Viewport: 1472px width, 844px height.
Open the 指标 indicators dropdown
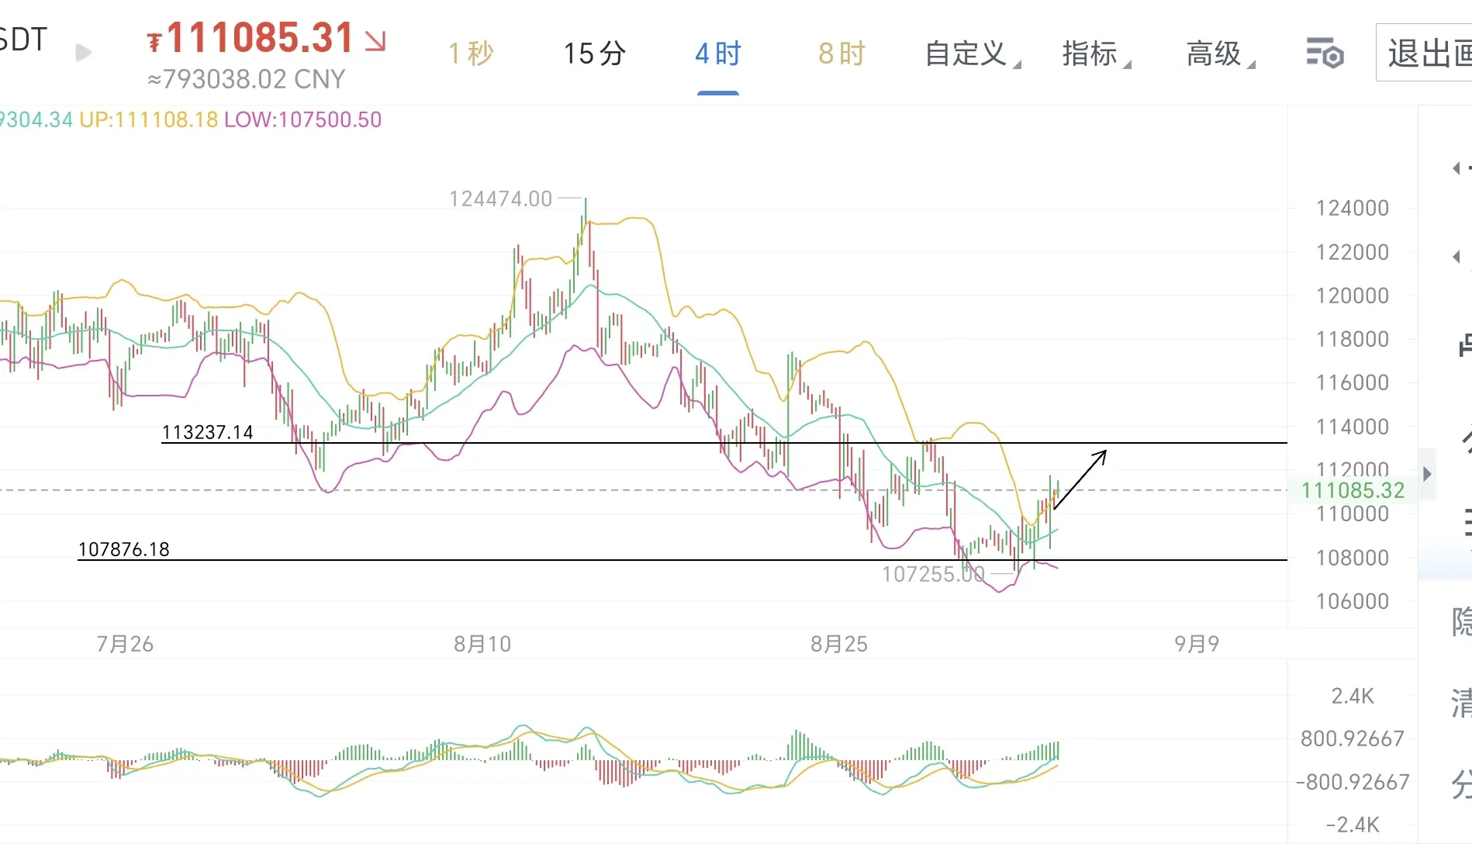(x=1096, y=54)
